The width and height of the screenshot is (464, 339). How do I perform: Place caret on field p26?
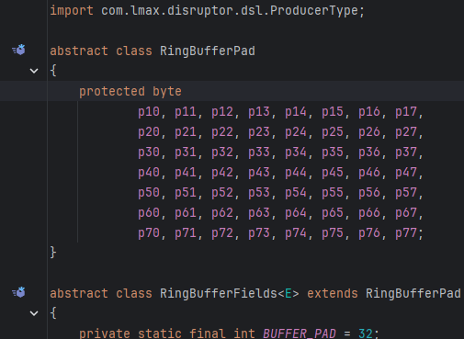click(369, 132)
